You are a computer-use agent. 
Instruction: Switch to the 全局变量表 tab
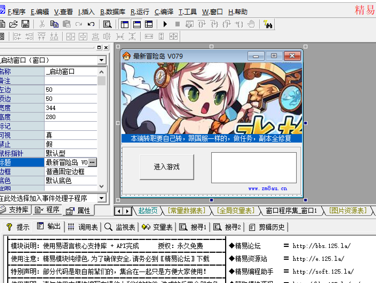pos(236,211)
